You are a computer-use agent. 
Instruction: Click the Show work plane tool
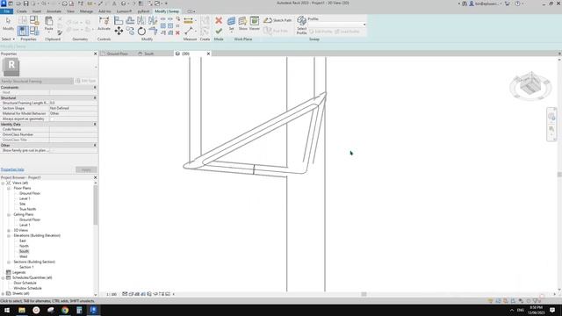[x=242, y=24]
